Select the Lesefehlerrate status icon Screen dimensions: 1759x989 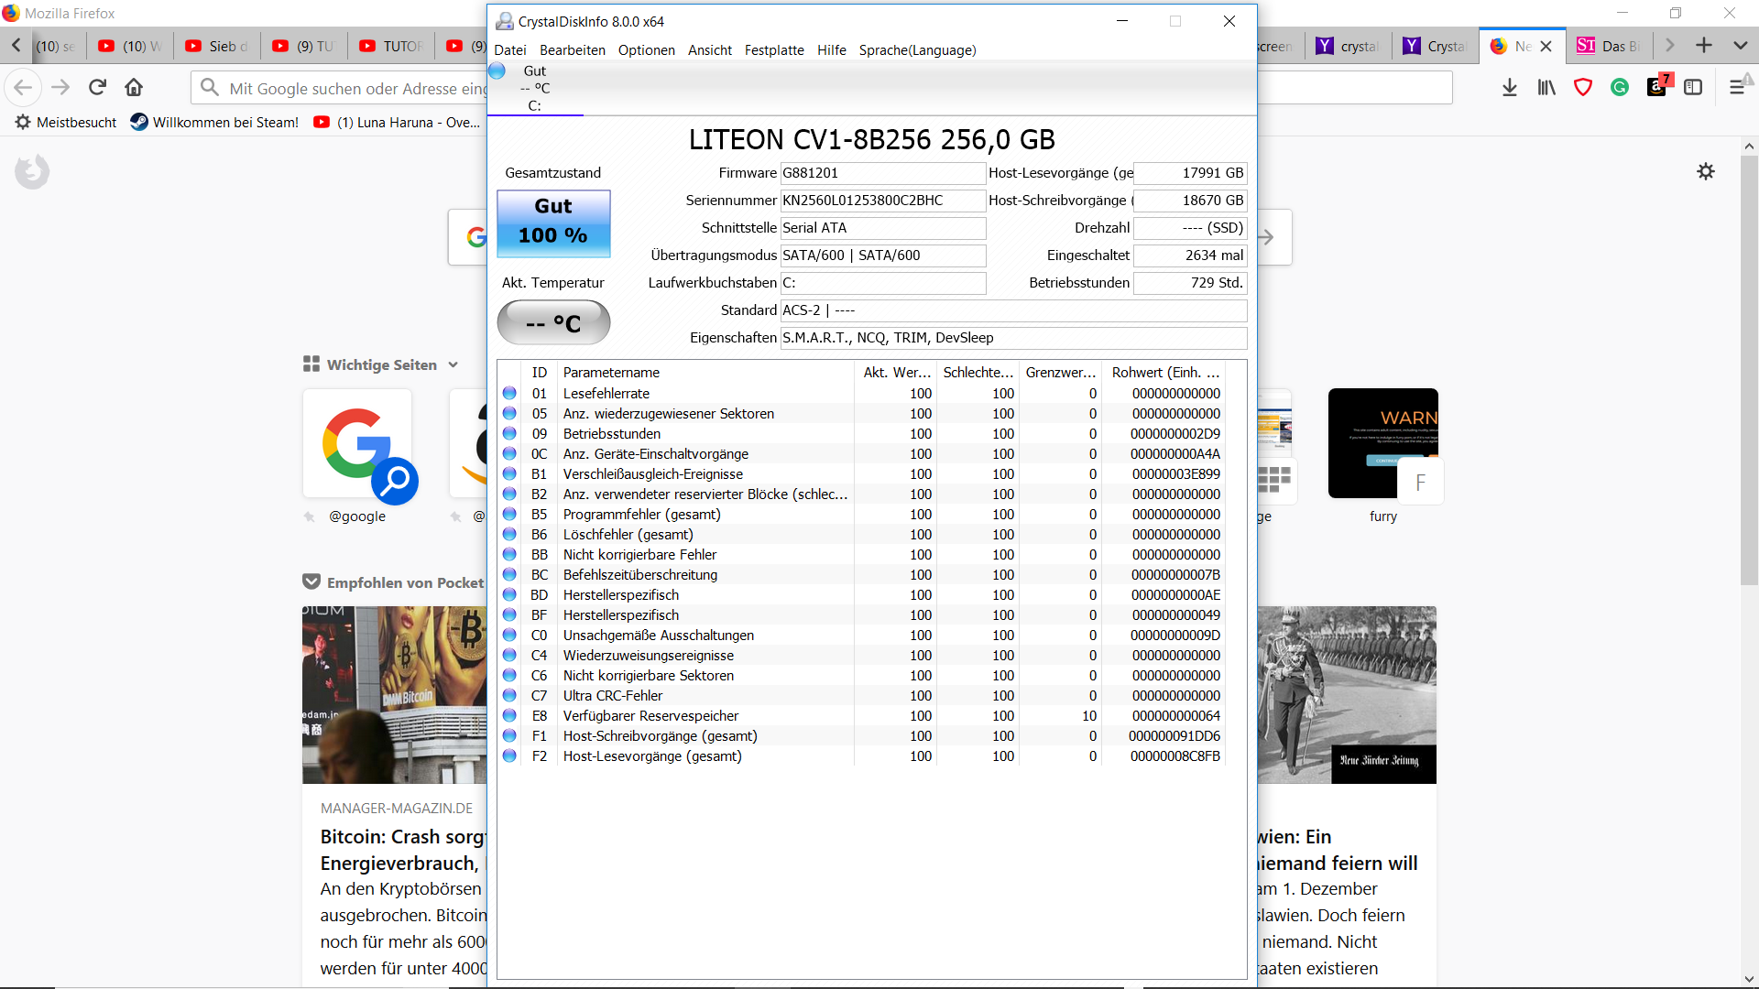(x=509, y=394)
